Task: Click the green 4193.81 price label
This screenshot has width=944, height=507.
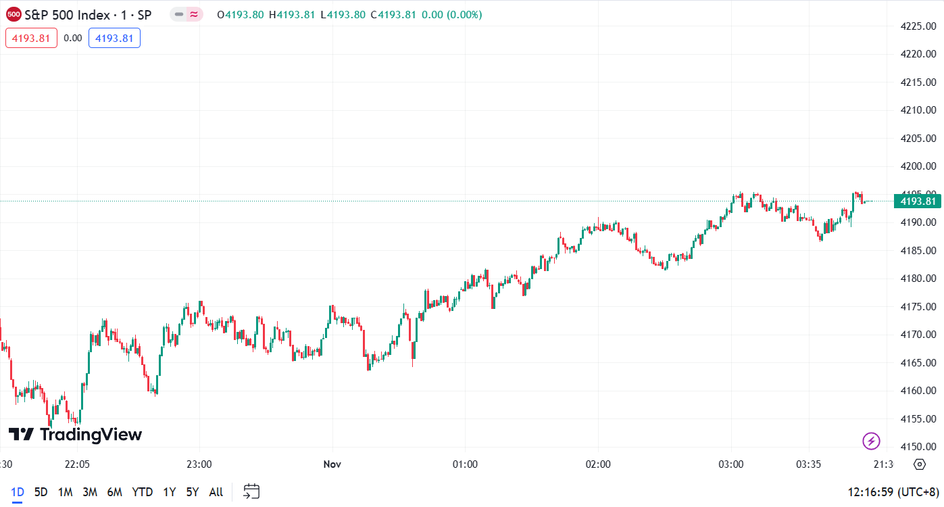Action: point(917,201)
